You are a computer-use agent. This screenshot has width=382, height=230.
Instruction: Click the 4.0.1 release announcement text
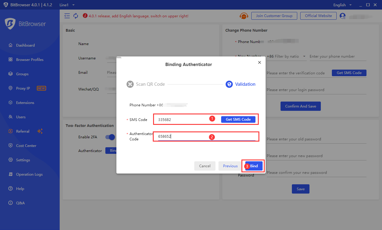coord(138,16)
